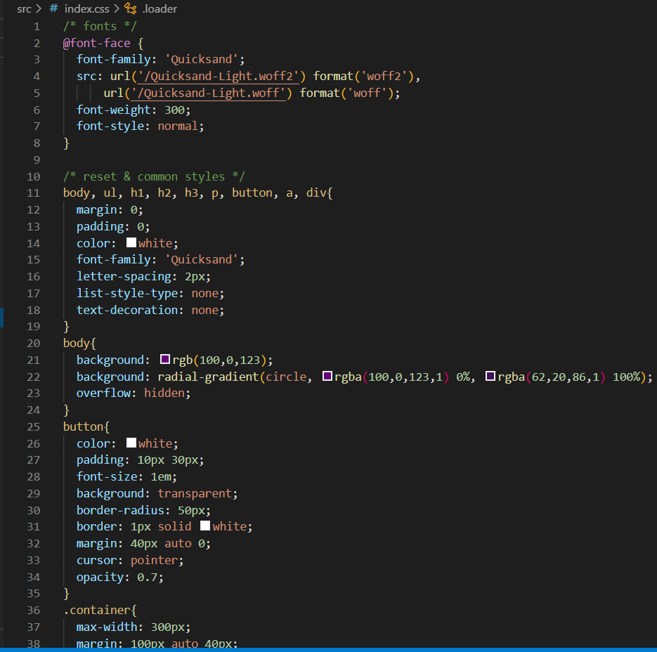Place cursor on the @font-face rule
Image resolution: width=657 pixels, height=652 pixels.
96,43
